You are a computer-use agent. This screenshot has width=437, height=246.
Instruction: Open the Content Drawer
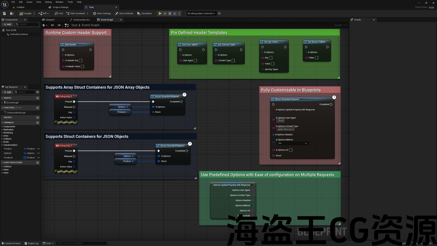point(11,243)
